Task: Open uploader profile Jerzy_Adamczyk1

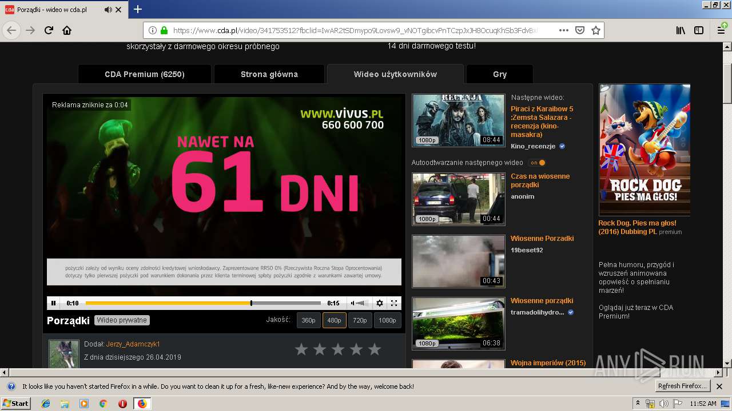Action: 133,344
